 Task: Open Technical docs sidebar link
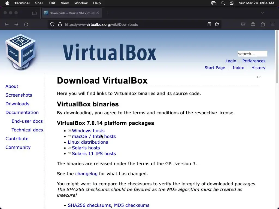pos(27,130)
